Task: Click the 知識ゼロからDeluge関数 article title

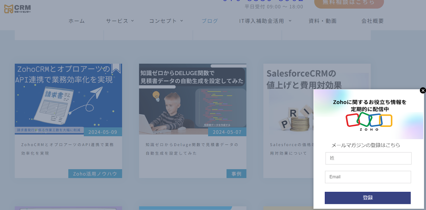Action: coord(192,149)
